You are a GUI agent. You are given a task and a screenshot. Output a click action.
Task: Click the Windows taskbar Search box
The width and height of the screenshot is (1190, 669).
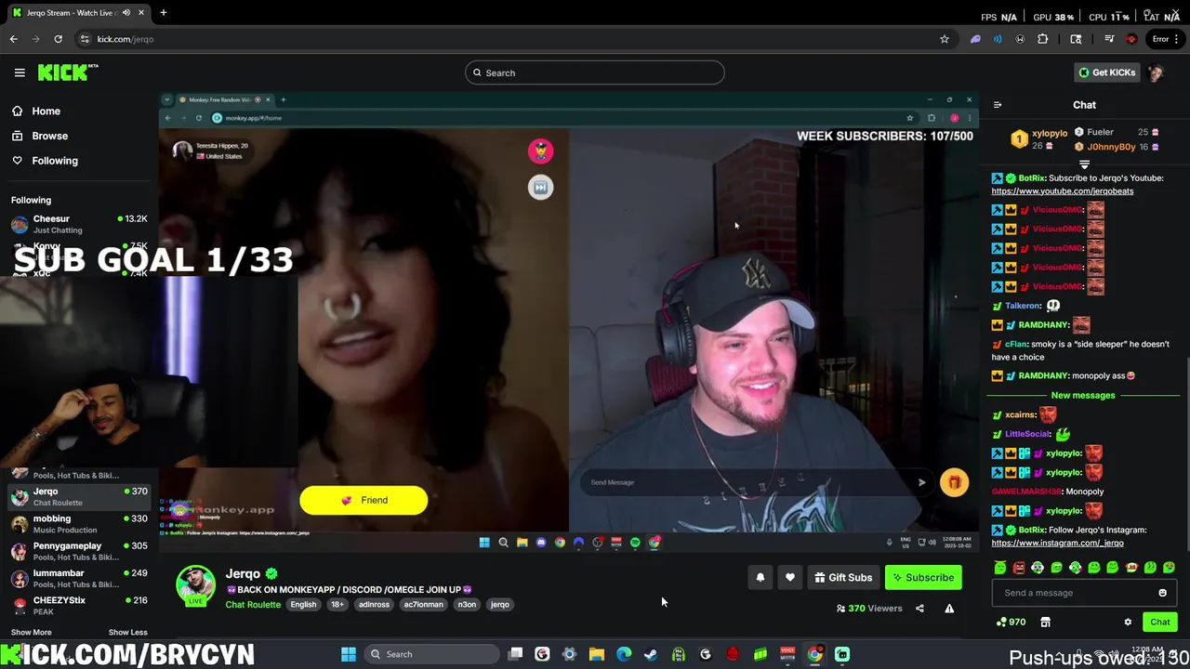[x=431, y=654]
